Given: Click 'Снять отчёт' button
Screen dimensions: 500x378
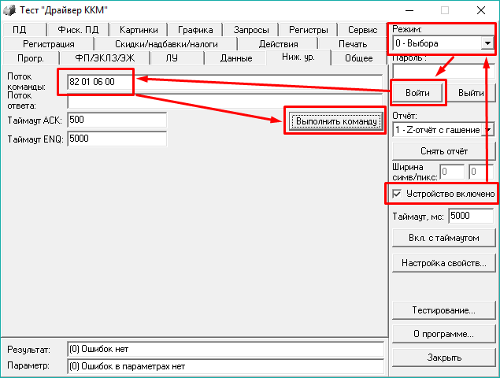Looking at the screenshot, I should pos(443,150).
